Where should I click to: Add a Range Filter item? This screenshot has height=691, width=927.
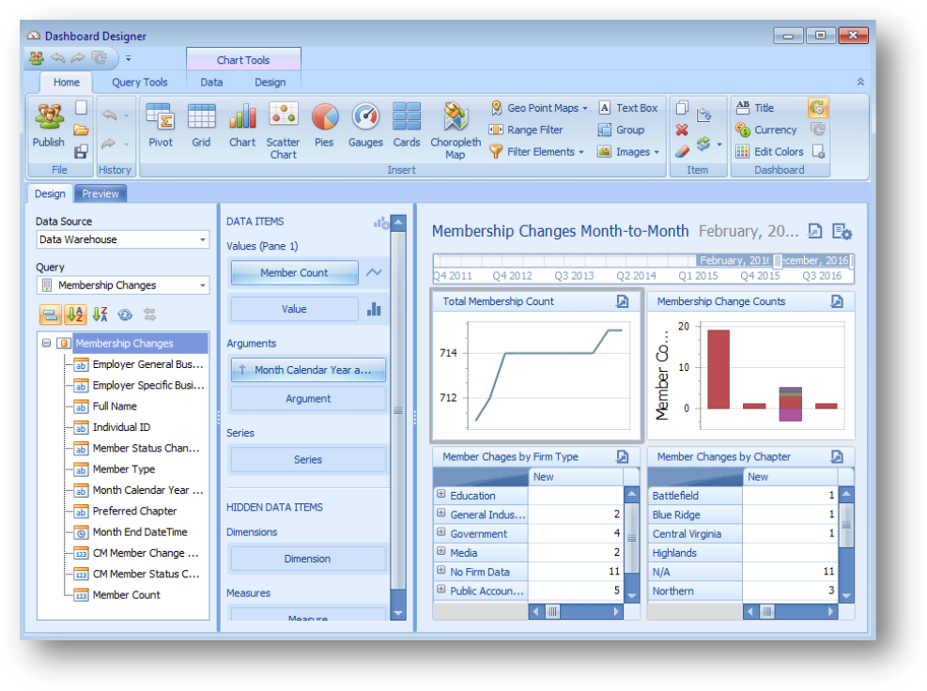tap(526, 130)
